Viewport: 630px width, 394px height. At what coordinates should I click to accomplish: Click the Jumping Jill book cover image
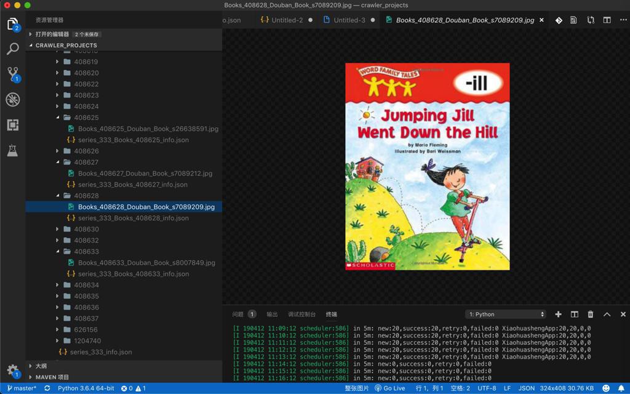tap(427, 166)
